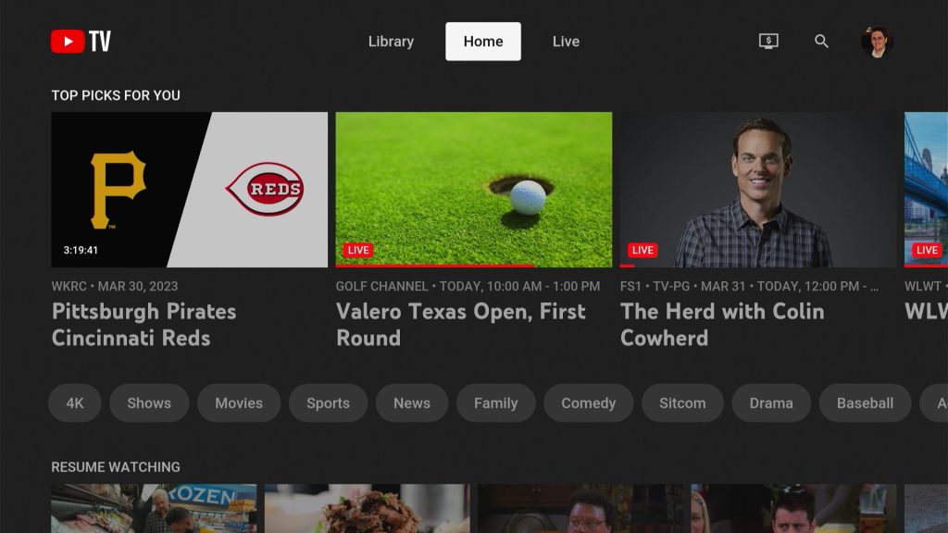Open the user profile avatar
Image resolution: width=948 pixels, height=533 pixels.
tap(877, 42)
